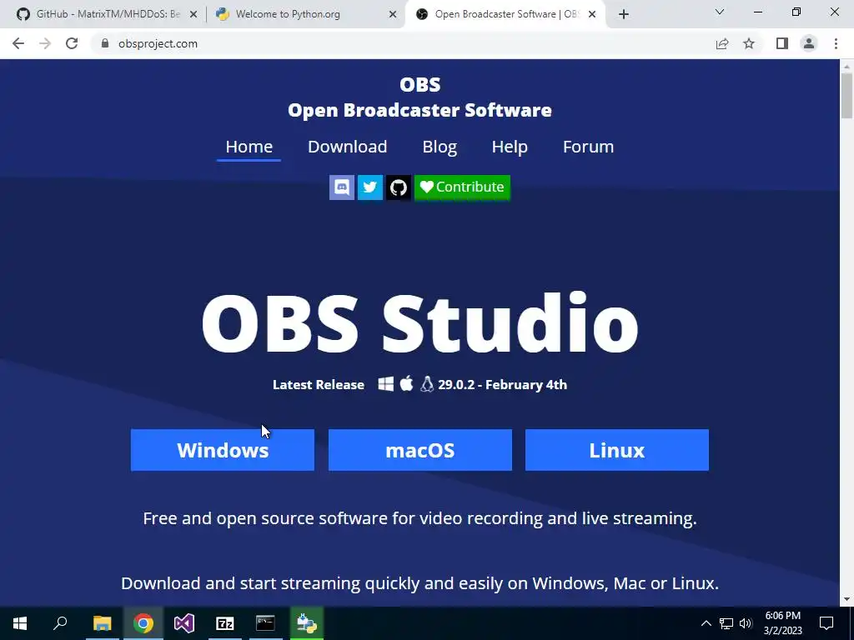
Task: Select the Open Broadcaster Software tab
Action: 505,14
